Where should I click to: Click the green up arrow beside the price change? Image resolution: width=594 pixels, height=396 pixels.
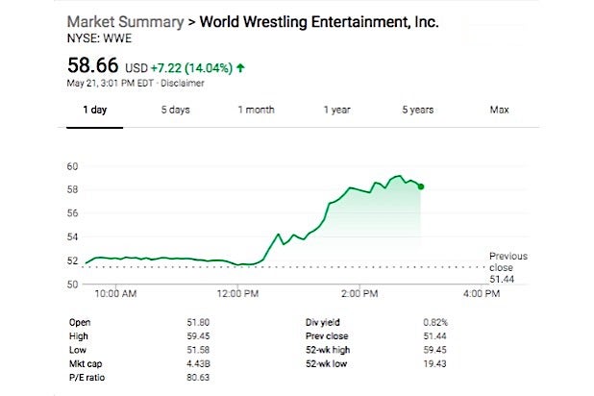[239, 68]
